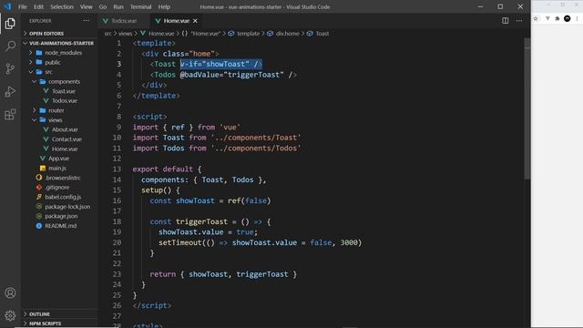Viewport: 583px width, 328px height.
Task: Click profile avatar in browser window
Action: click(567, 18)
